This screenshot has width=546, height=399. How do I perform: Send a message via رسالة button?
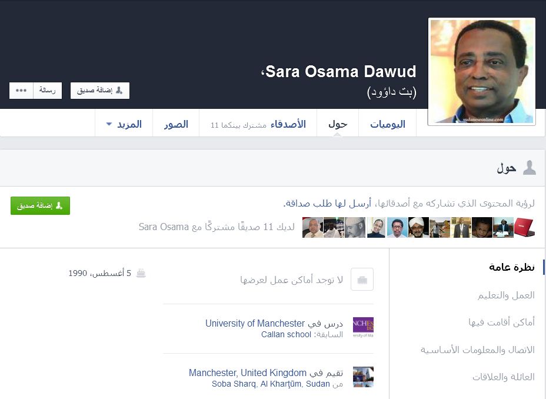tap(47, 91)
